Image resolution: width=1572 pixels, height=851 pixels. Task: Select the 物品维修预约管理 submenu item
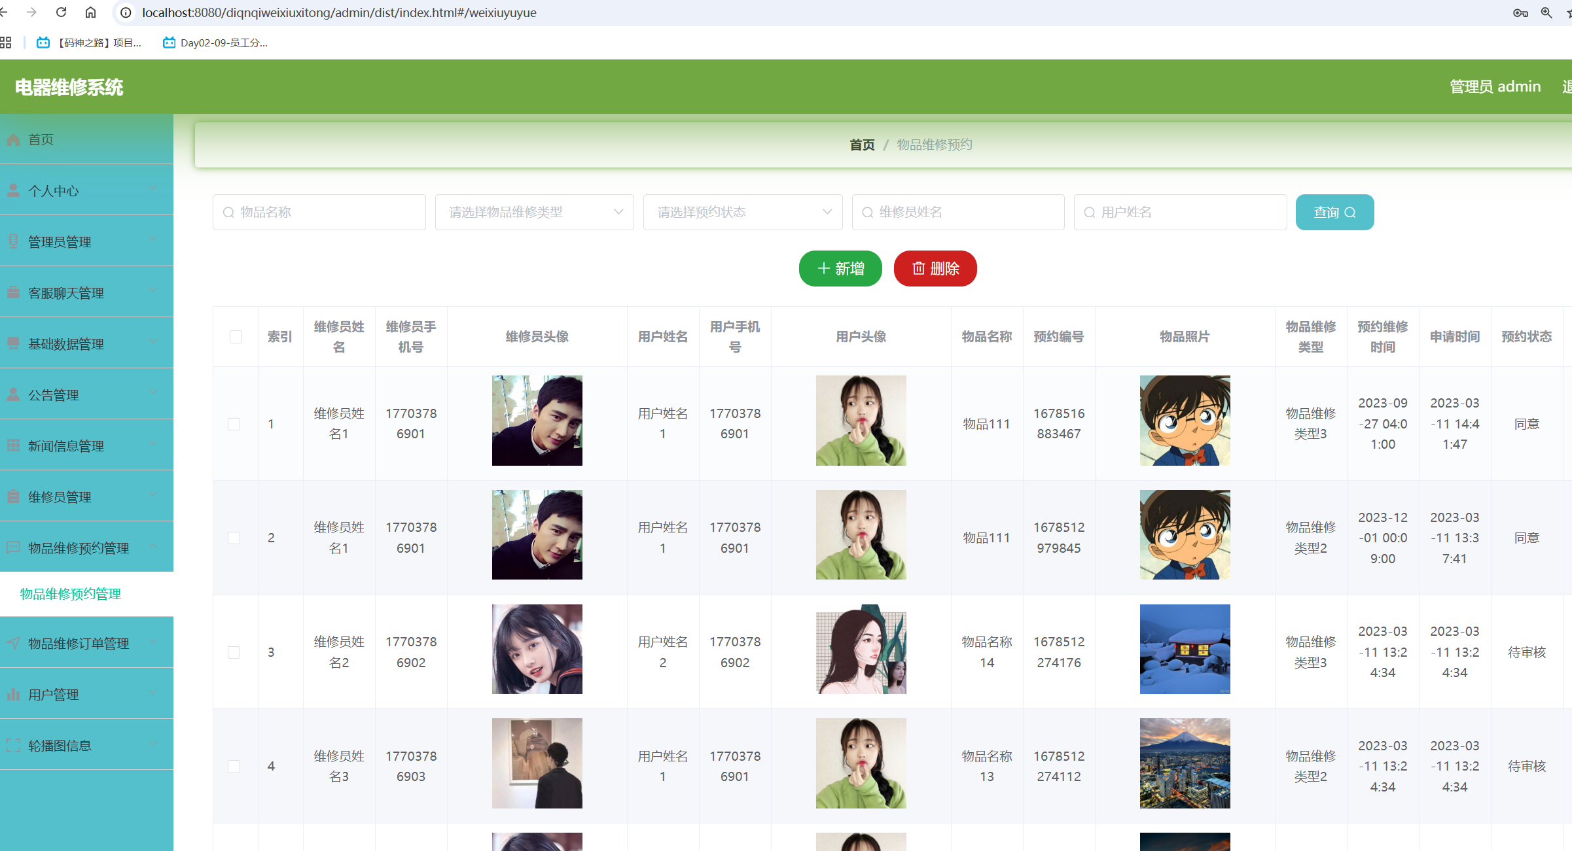pyautogui.click(x=69, y=594)
